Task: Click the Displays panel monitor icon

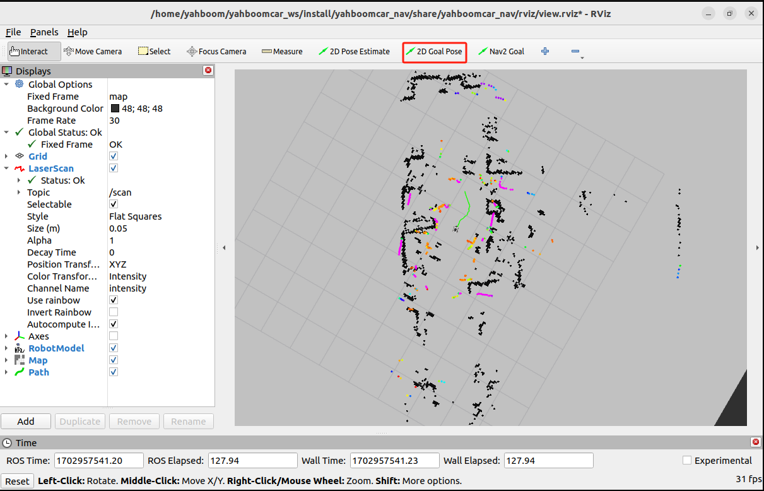Action: [x=7, y=71]
